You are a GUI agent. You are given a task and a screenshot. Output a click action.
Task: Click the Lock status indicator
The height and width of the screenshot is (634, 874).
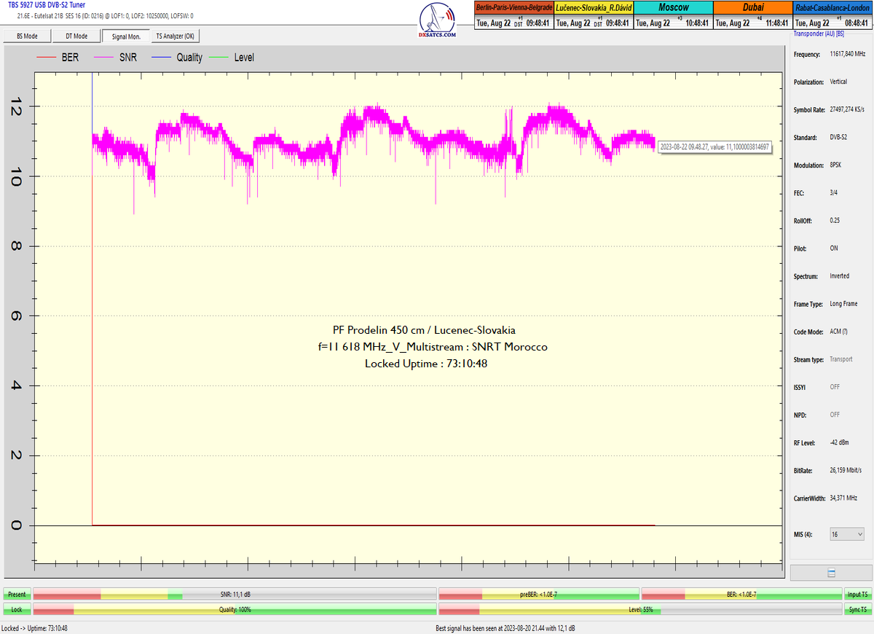click(x=17, y=609)
